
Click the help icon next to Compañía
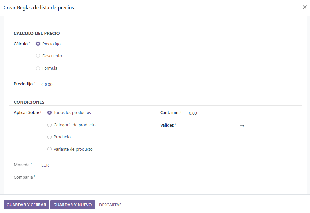[35, 176]
